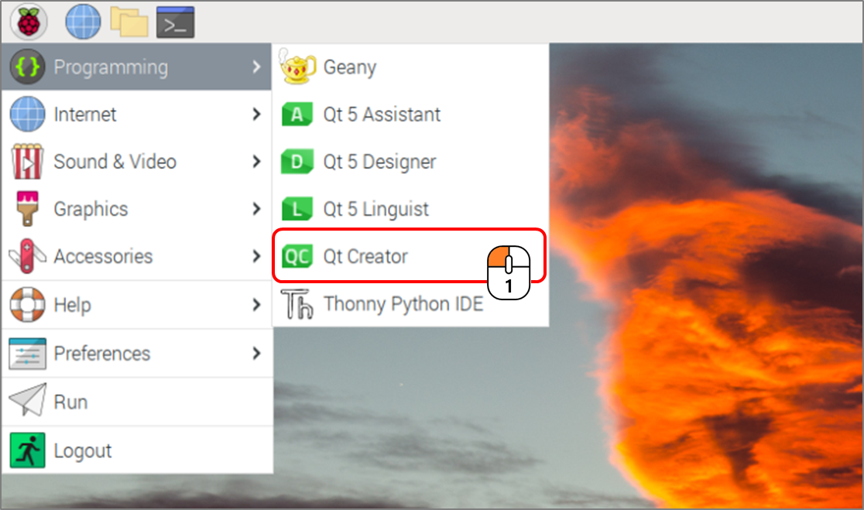Launch Geany from the Programming submenu
This screenshot has width=864, height=510.
(410, 67)
